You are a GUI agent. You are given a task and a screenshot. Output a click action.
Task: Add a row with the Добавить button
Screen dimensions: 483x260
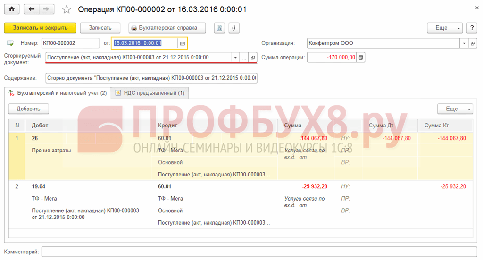(x=28, y=109)
